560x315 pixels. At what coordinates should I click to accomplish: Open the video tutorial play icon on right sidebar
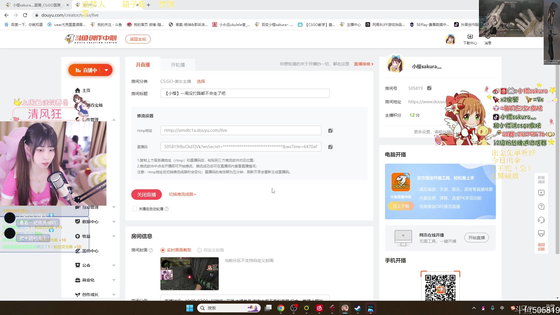541,193
